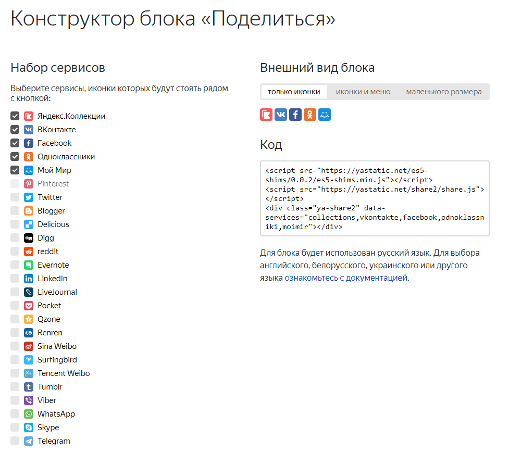The height and width of the screenshot is (452, 509).
Task: Click the Skype icon in the list
Action: pos(29,428)
